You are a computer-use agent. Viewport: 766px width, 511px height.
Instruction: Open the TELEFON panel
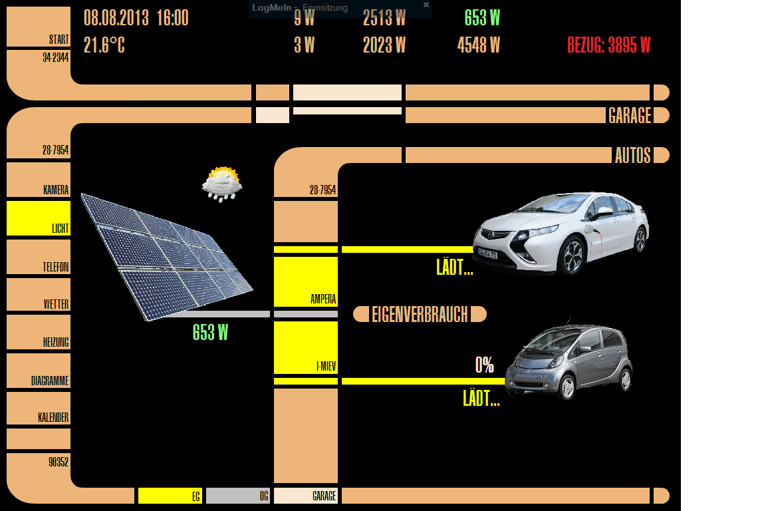point(38,257)
